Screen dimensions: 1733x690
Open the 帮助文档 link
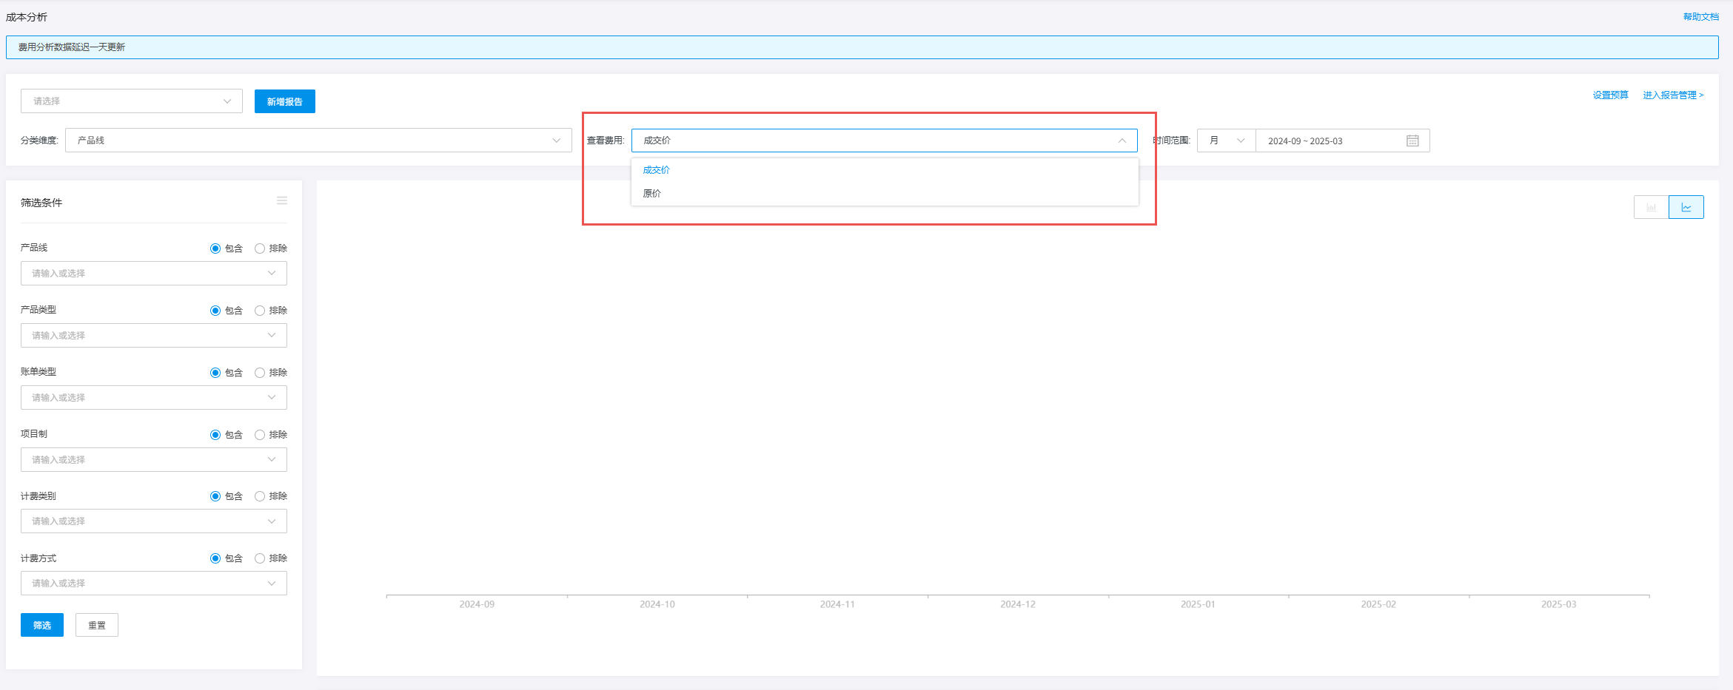click(x=1700, y=17)
